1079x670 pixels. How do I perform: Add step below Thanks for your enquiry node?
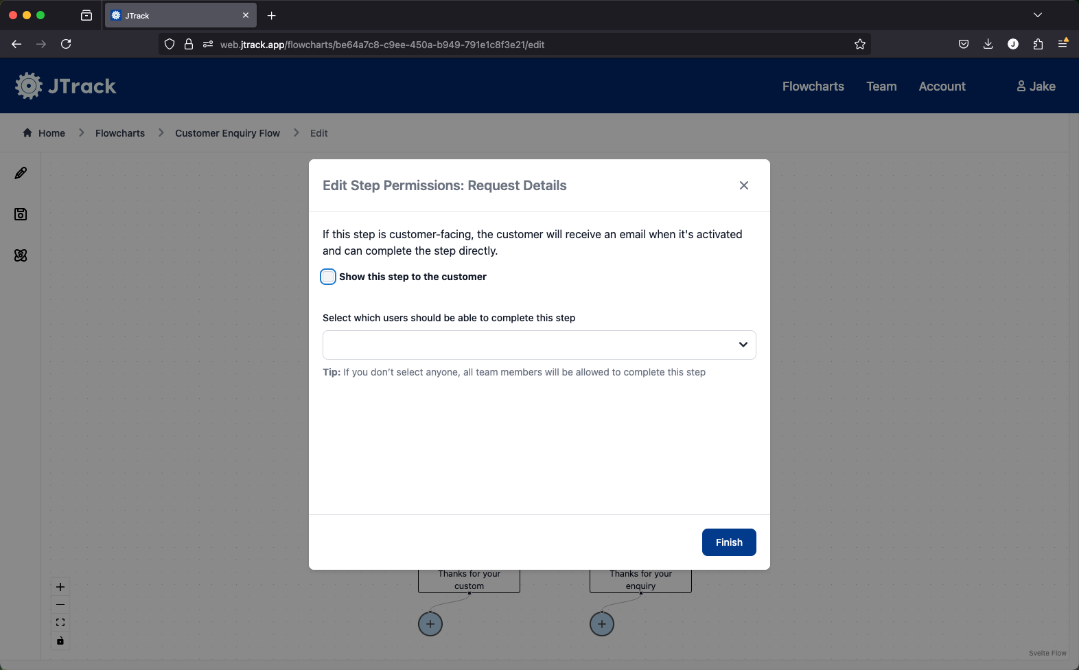click(602, 624)
